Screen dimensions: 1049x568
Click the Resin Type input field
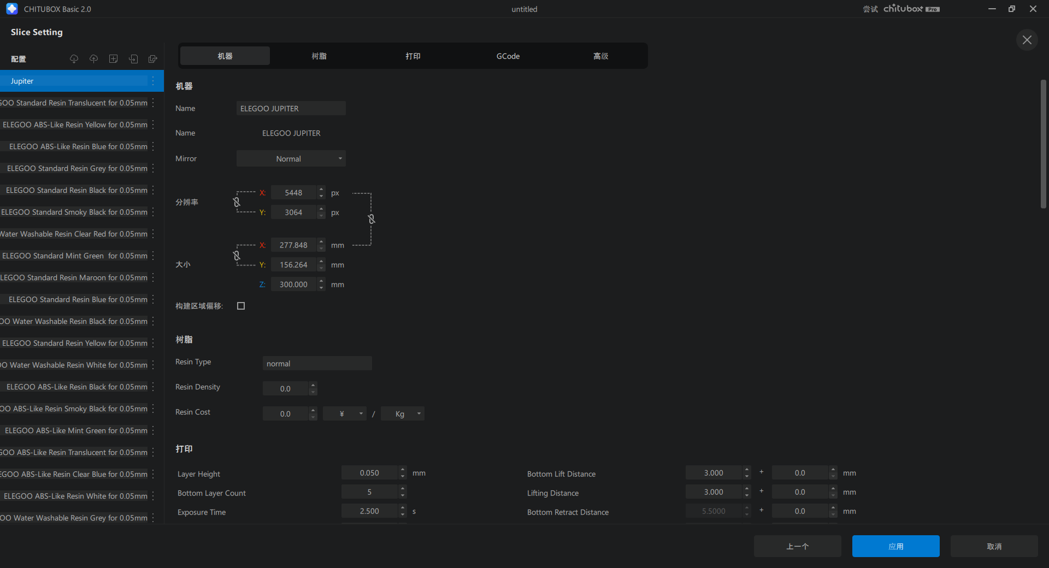(317, 363)
